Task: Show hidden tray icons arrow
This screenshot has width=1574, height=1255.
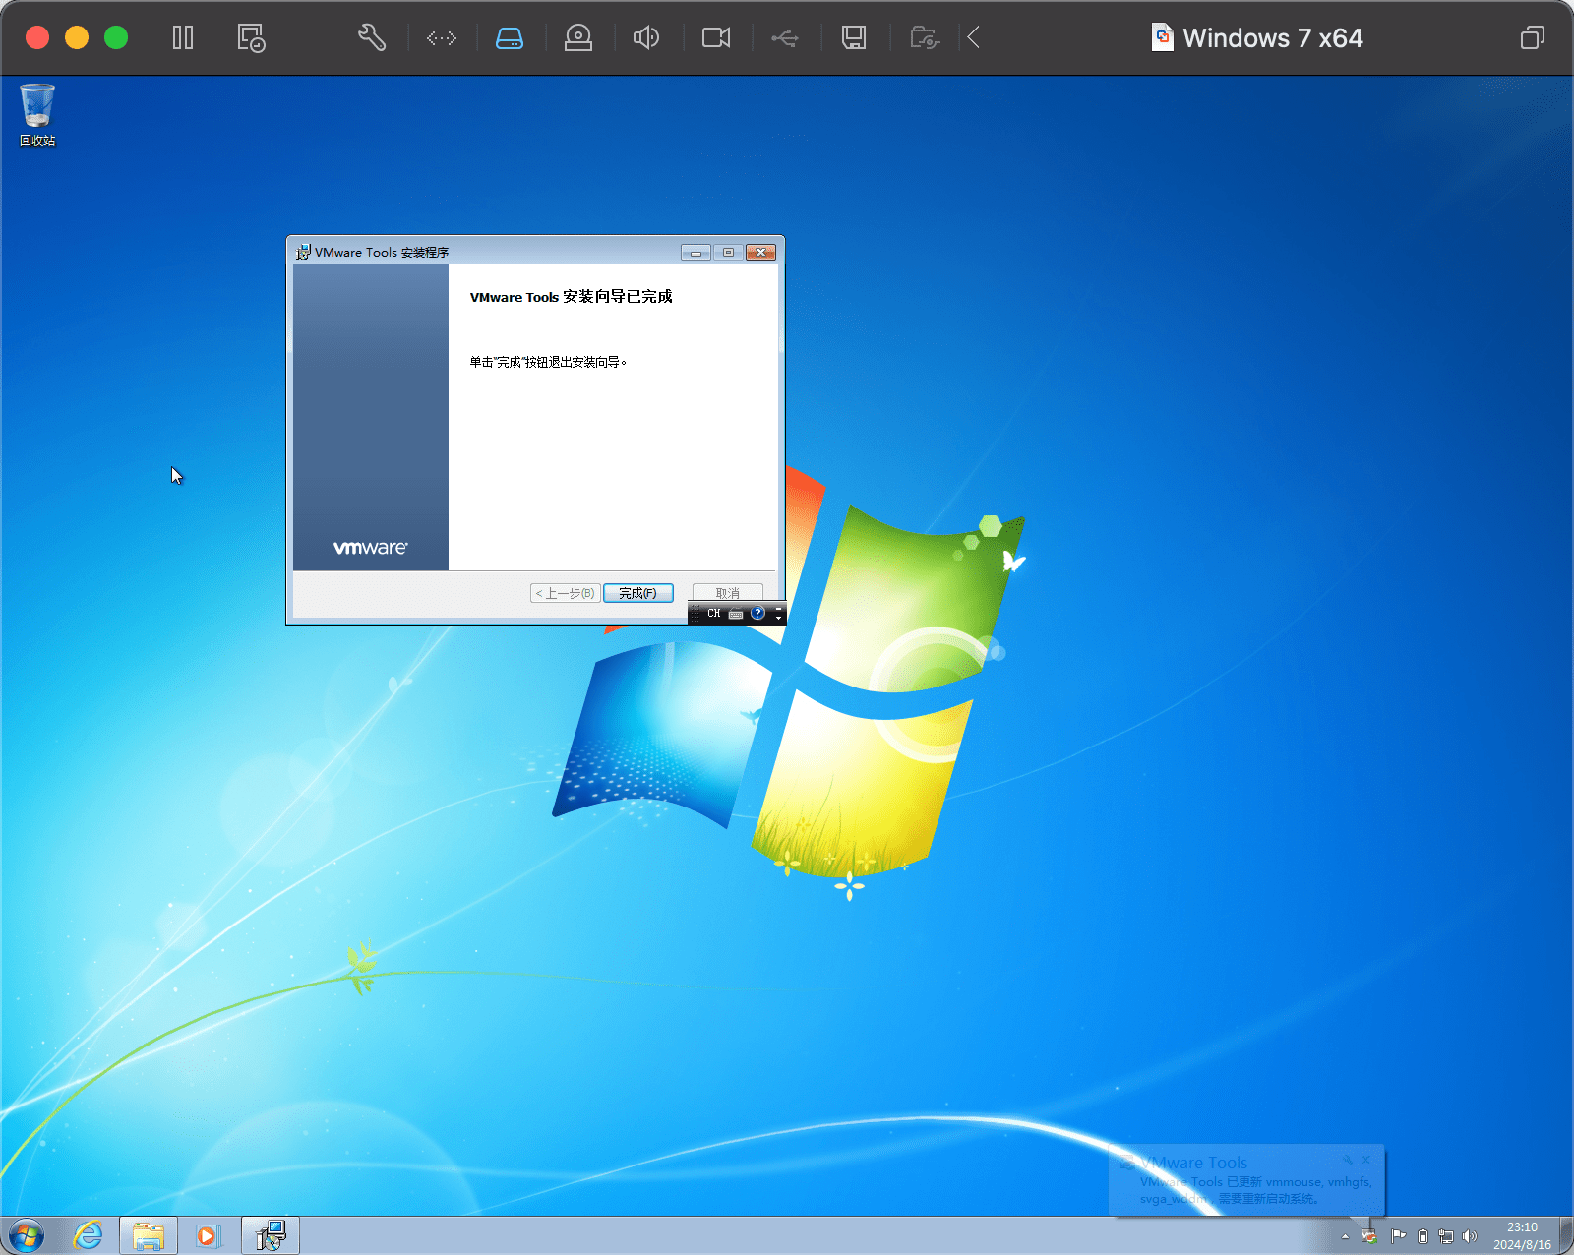Action: click(x=1345, y=1236)
